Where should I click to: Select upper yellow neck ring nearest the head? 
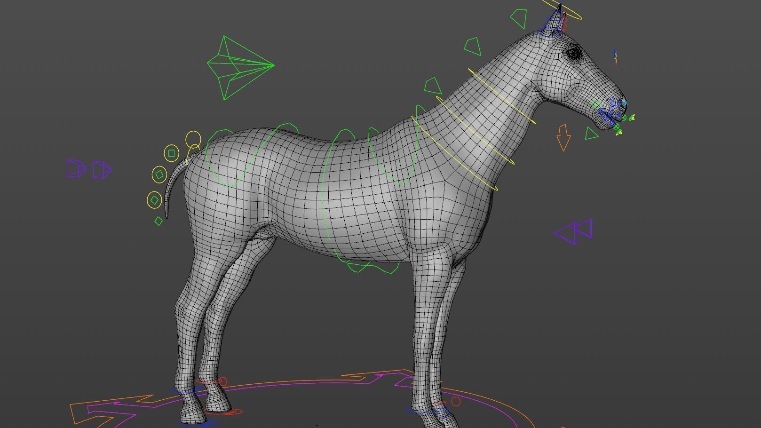pos(502,96)
